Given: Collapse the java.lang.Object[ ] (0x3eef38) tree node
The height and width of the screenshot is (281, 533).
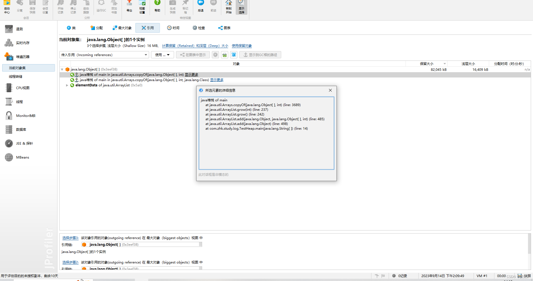Looking at the screenshot, I should point(62,69).
